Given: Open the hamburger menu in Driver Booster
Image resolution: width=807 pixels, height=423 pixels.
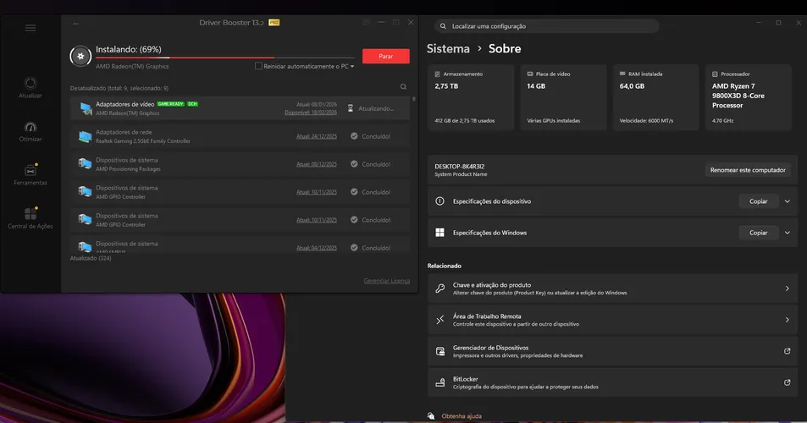Looking at the screenshot, I should point(30,28).
